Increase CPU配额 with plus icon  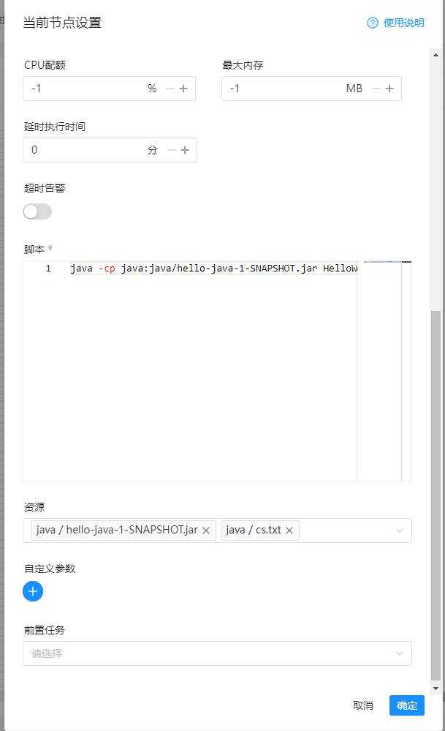(x=183, y=89)
